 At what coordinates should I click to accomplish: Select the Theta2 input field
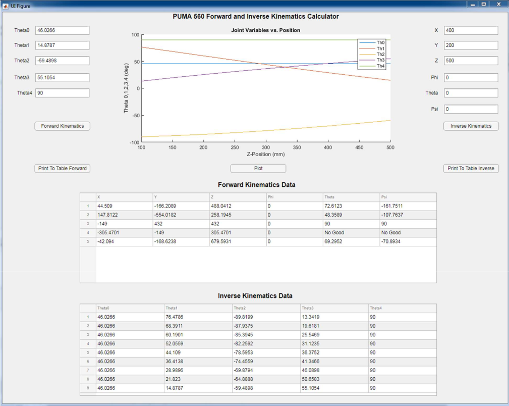(63, 61)
